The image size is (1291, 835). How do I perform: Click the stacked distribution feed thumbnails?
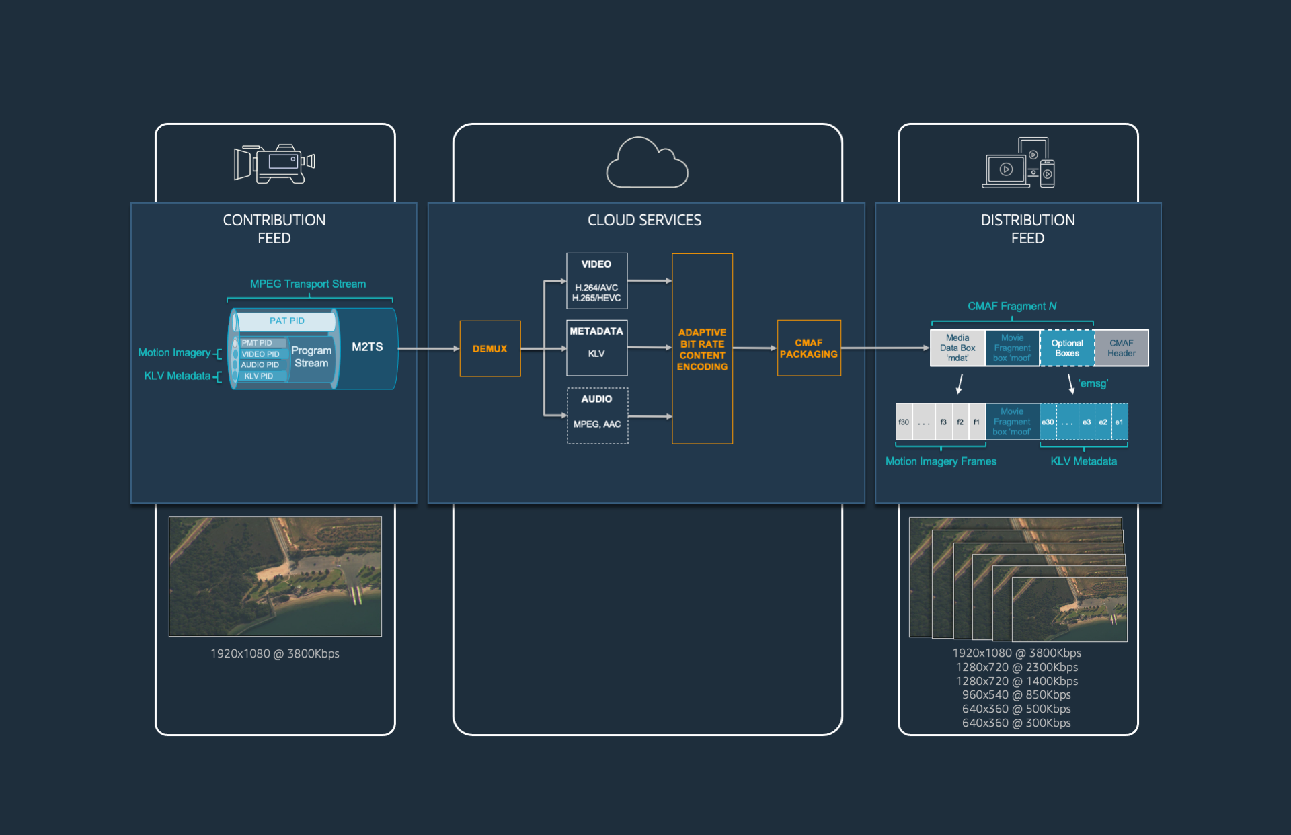[x=1018, y=580]
